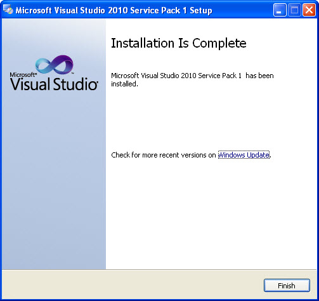Close the Service Pack 1 Setup window

[309, 10]
